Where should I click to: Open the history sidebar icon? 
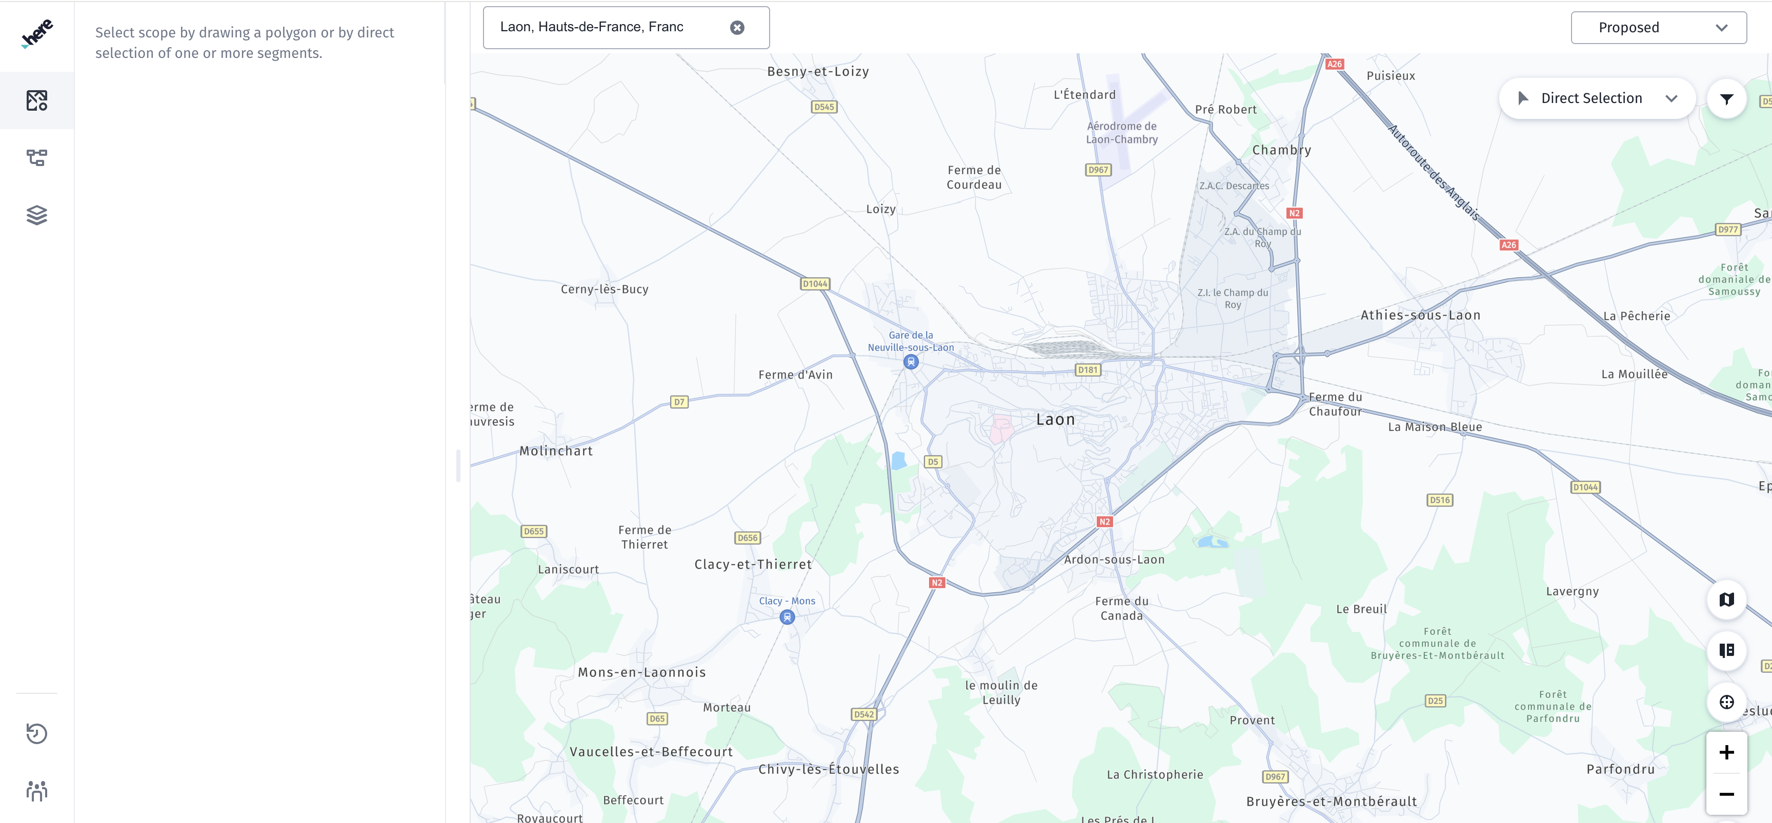coord(37,734)
